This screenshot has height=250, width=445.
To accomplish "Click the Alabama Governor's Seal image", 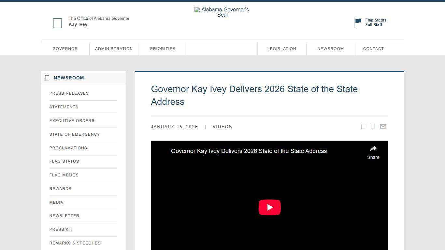I will point(222,12).
